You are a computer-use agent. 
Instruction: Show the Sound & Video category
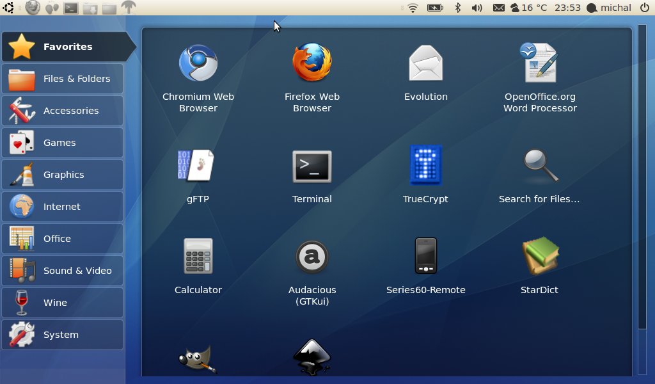[x=63, y=270]
